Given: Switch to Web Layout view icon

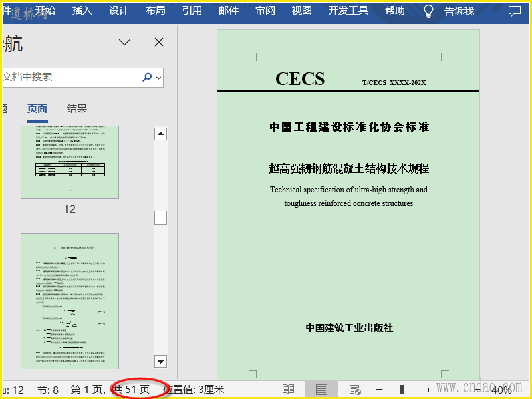Looking at the screenshot, I should (x=355, y=390).
